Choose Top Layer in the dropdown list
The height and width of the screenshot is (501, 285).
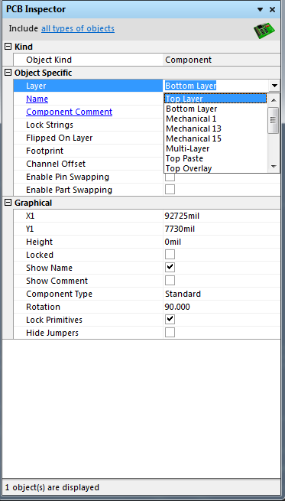click(215, 99)
